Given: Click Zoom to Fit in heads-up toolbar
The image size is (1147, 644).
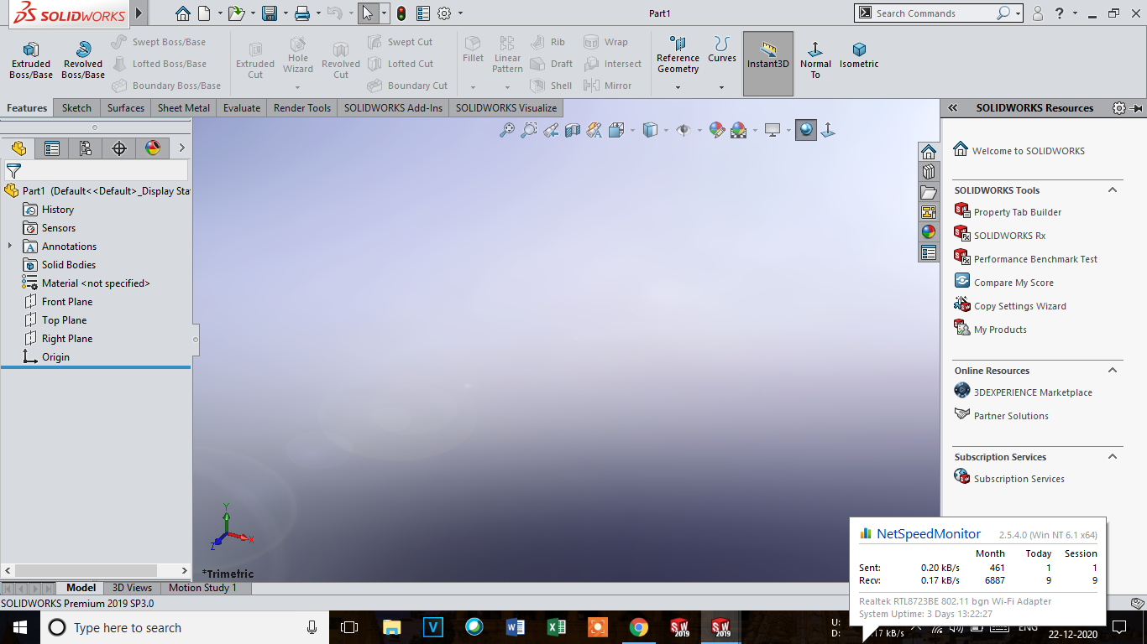Looking at the screenshot, I should [507, 130].
